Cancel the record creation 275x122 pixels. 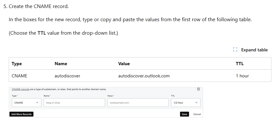(197, 114)
